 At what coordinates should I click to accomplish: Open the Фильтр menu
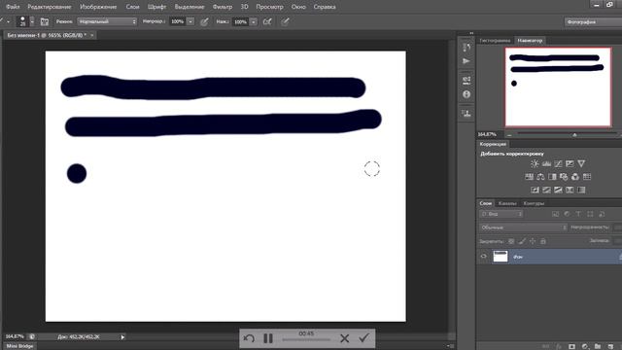click(223, 7)
